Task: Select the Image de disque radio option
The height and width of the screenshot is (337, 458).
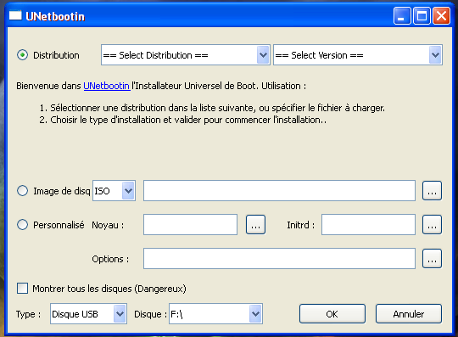Action: tap(23, 190)
